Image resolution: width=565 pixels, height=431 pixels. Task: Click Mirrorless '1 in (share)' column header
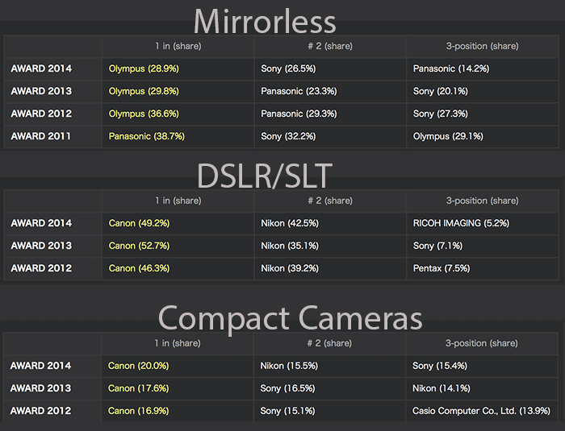178,46
